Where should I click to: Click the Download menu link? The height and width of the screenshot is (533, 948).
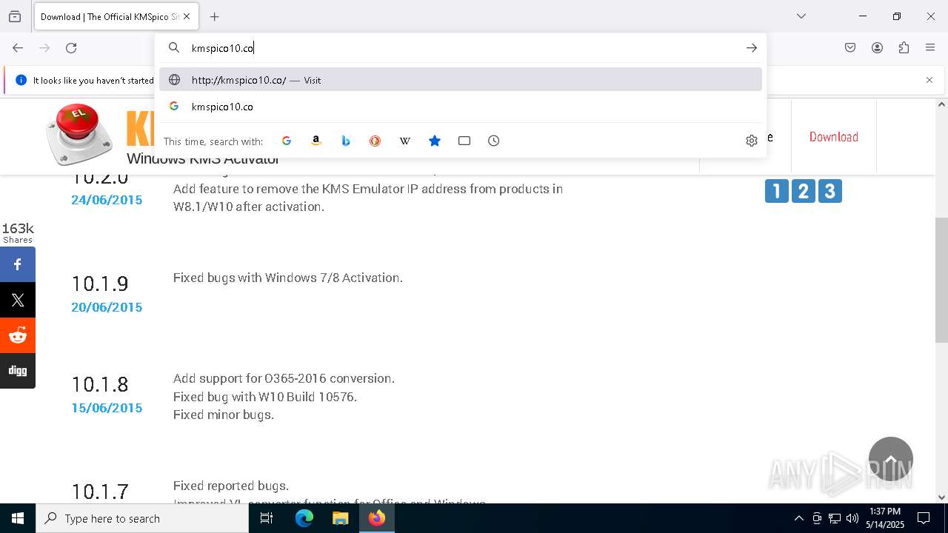coord(834,137)
